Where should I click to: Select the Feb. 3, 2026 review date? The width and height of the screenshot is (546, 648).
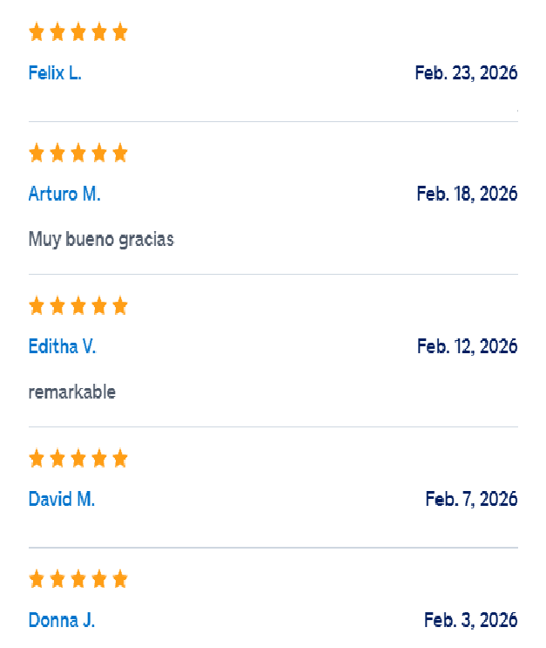pos(471,620)
